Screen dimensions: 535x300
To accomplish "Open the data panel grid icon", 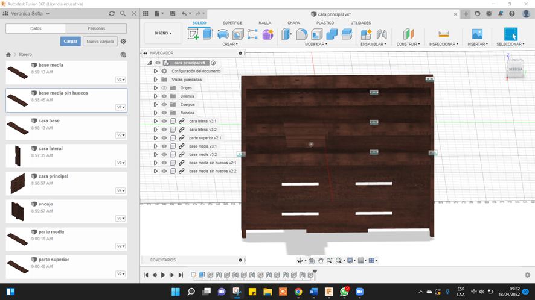I will click(x=146, y=14).
